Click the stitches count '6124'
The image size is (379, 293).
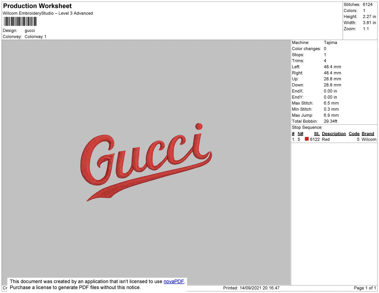pos(368,4)
